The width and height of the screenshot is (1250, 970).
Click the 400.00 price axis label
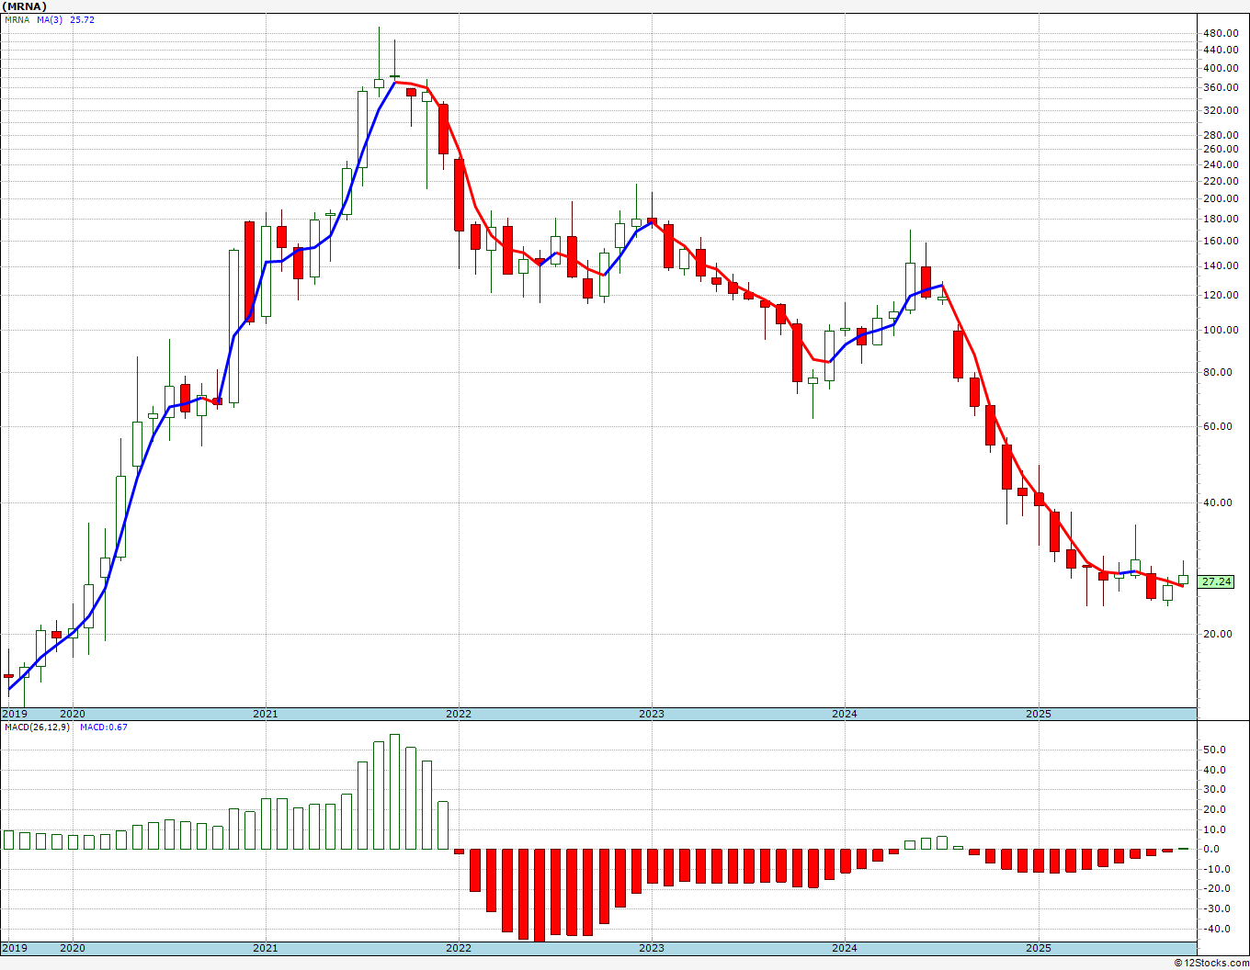click(x=1221, y=68)
